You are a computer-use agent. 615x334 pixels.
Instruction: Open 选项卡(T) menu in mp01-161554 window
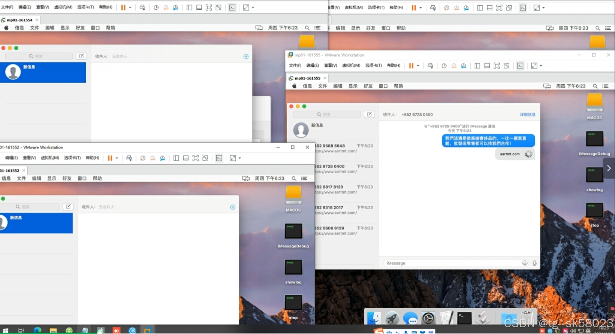click(85, 7)
